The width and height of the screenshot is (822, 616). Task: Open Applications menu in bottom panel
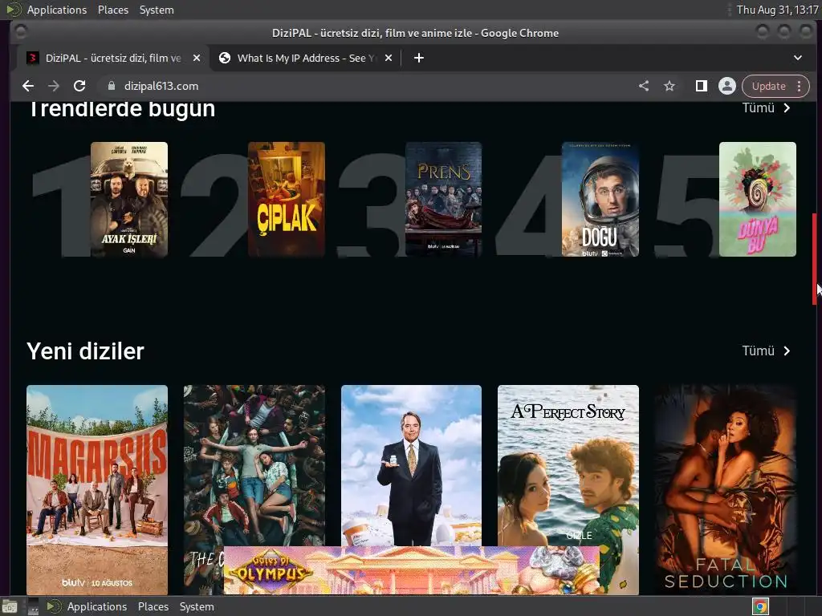pos(97,606)
